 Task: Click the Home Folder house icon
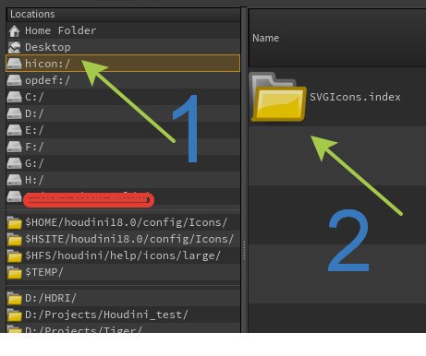(14, 31)
